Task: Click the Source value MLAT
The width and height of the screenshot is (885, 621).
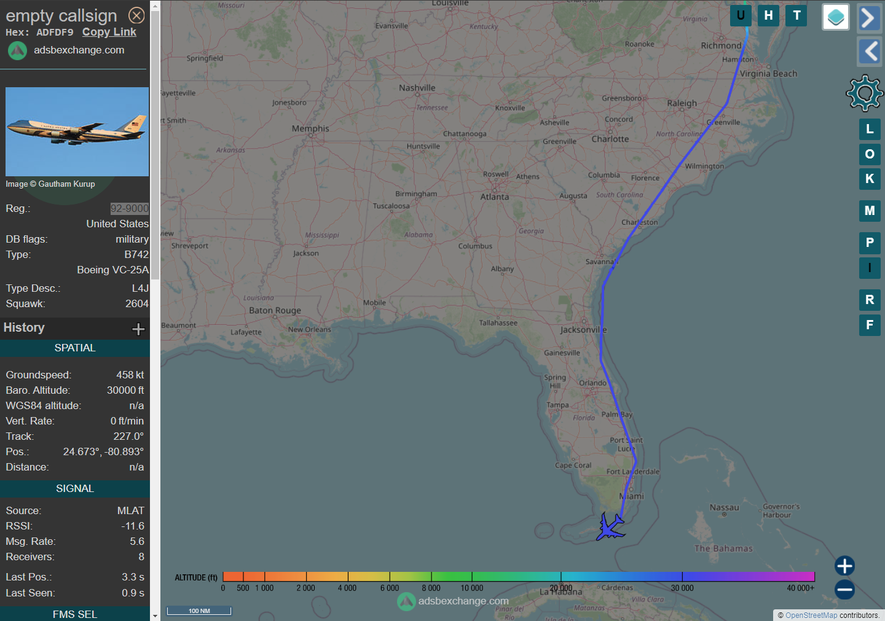Action: point(131,511)
